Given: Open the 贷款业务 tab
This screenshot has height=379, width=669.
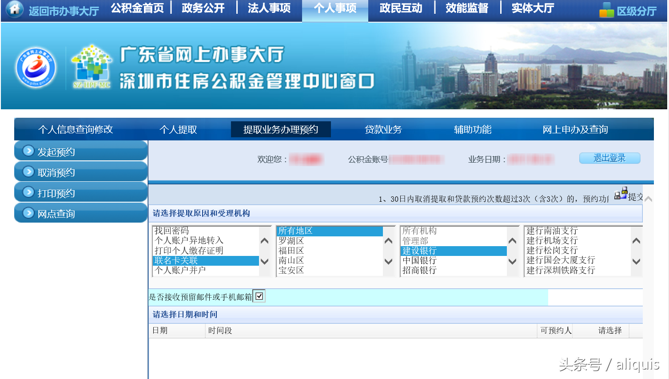Looking at the screenshot, I should click(x=383, y=129).
